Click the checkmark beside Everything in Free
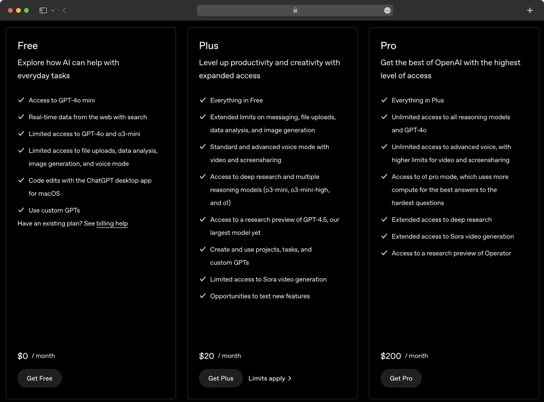Screen dimensions: 544x402 (x=202, y=100)
